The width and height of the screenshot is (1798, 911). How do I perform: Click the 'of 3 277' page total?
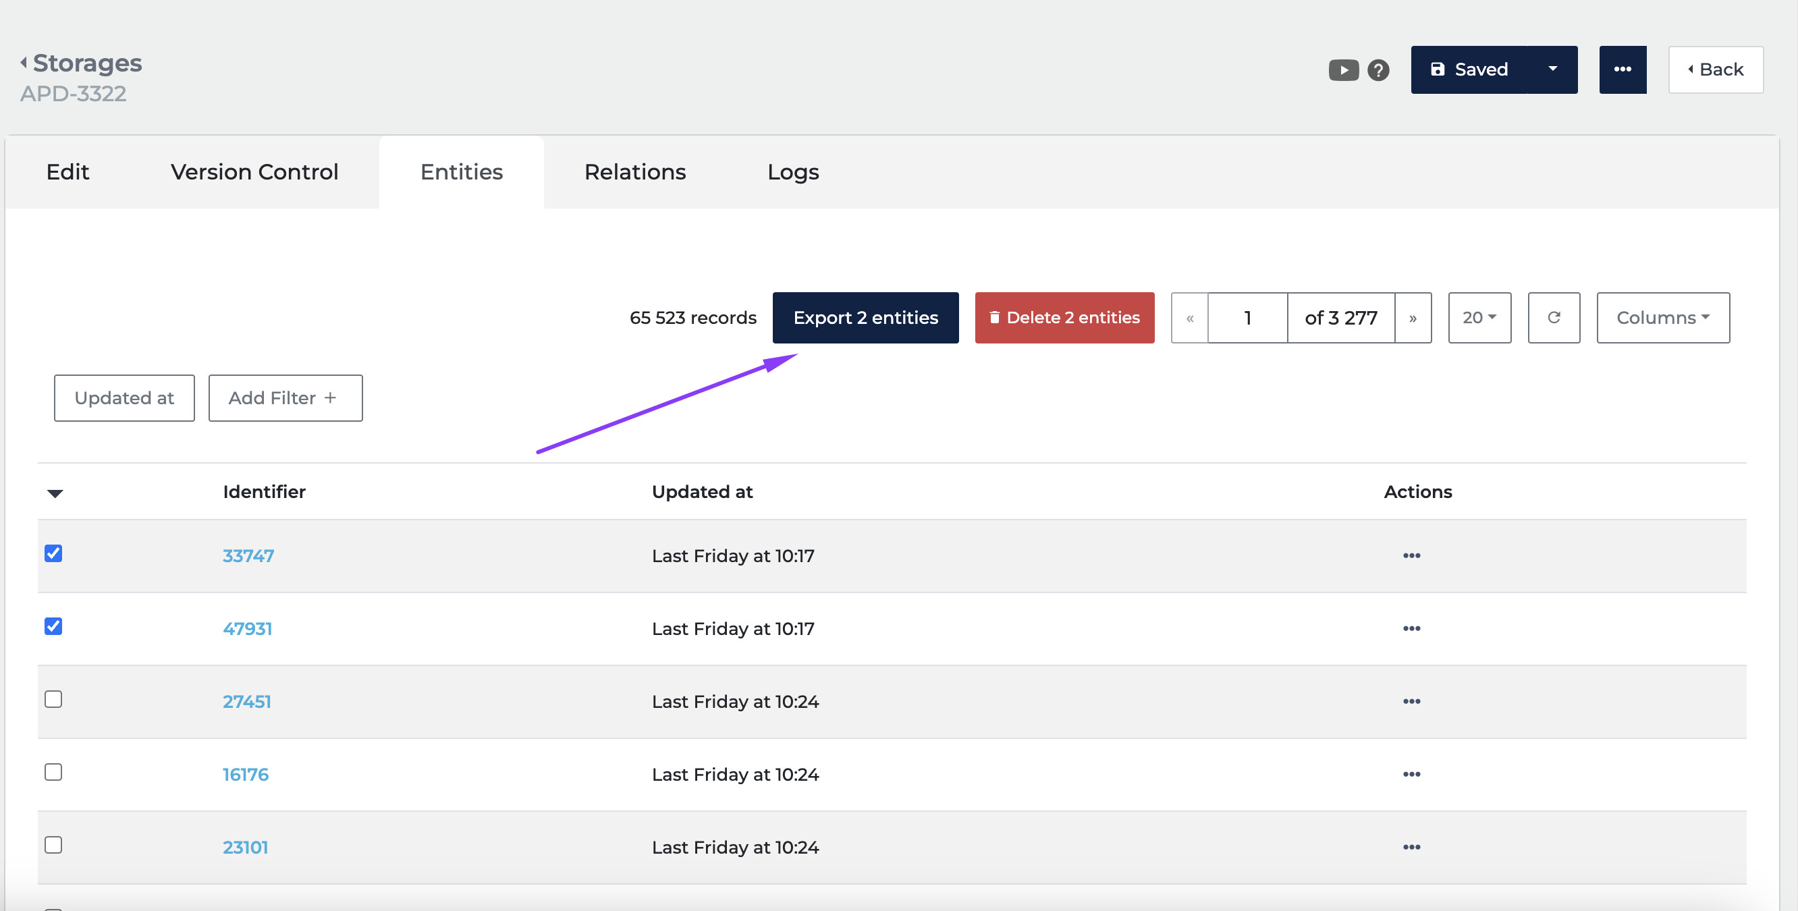click(x=1341, y=318)
